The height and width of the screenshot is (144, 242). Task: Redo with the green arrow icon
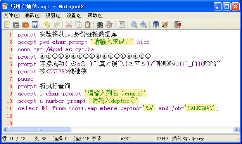[x=57, y=24]
